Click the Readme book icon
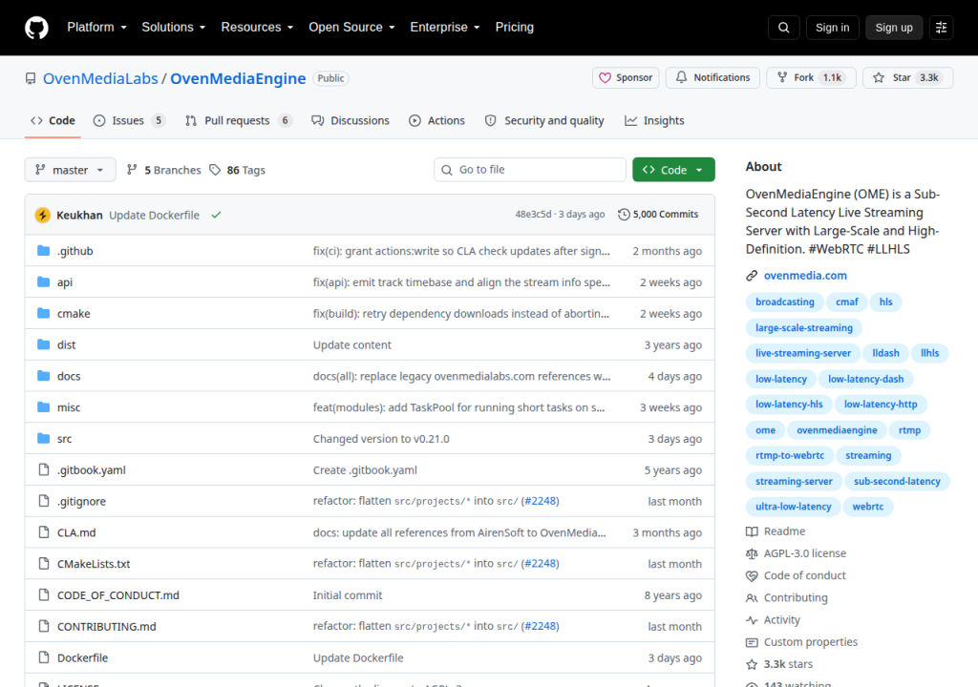The height and width of the screenshot is (687, 978). click(752, 531)
